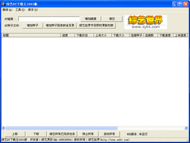Click the 上移 button
190x143 pixels.
(15, 134)
